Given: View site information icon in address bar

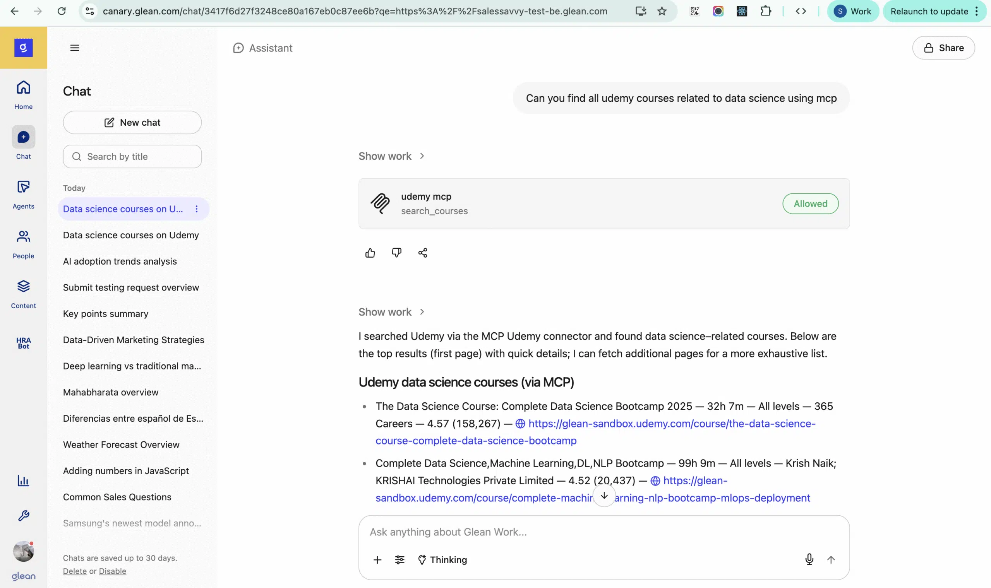Looking at the screenshot, I should [90, 11].
